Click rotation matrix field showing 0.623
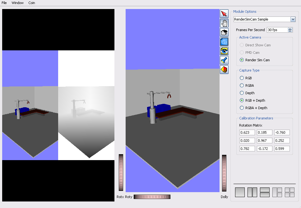 [x=247, y=132]
